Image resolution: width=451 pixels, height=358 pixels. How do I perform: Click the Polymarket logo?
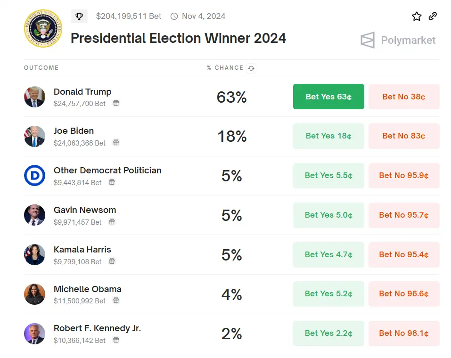[398, 41]
